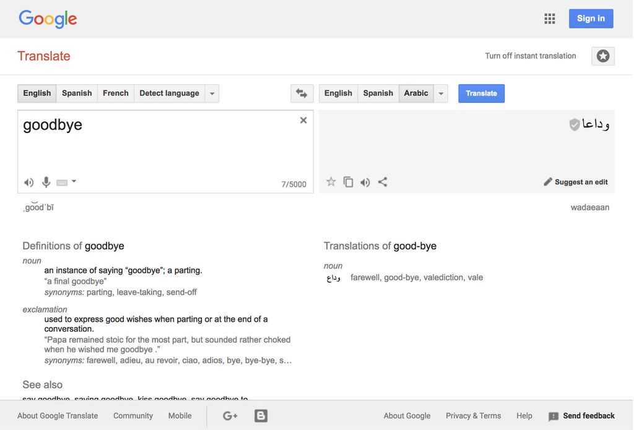Listen to pronunciation of the source text

click(x=28, y=181)
